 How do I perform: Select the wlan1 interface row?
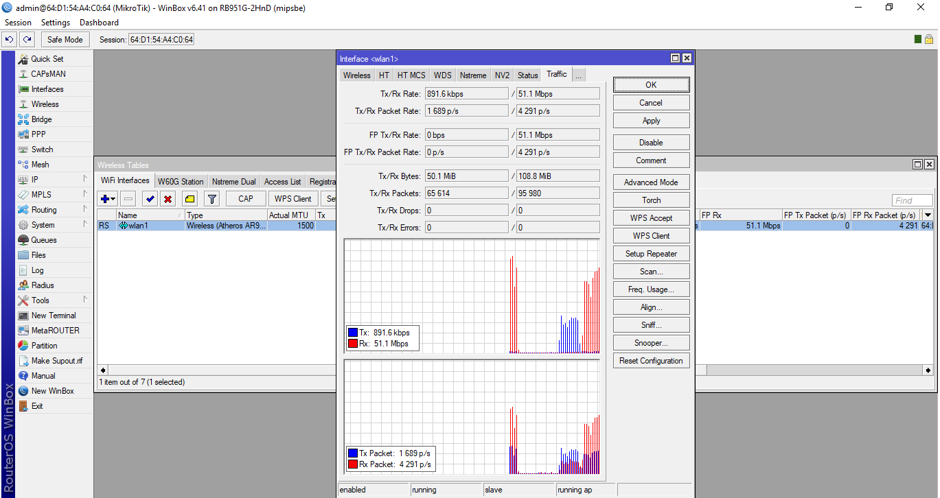(x=138, y=226)
